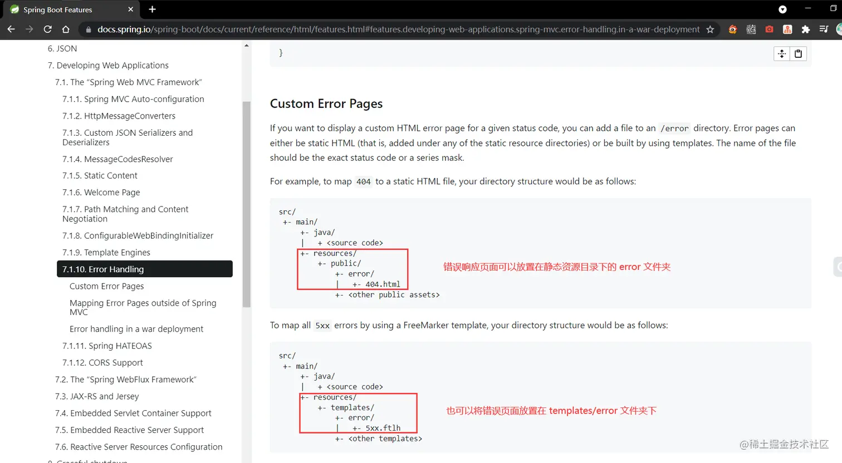Open Error handling in a war deployment

click(x=136, y=329)
